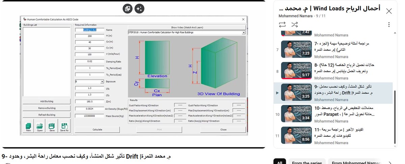Click the New building file icon

(x=28, y=126)
